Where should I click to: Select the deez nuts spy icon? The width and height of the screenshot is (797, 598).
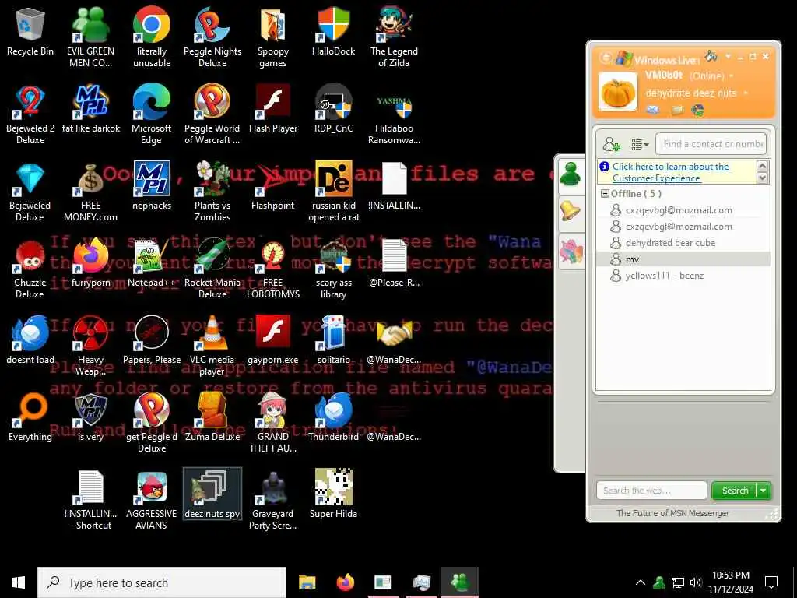tap(212, 495)
